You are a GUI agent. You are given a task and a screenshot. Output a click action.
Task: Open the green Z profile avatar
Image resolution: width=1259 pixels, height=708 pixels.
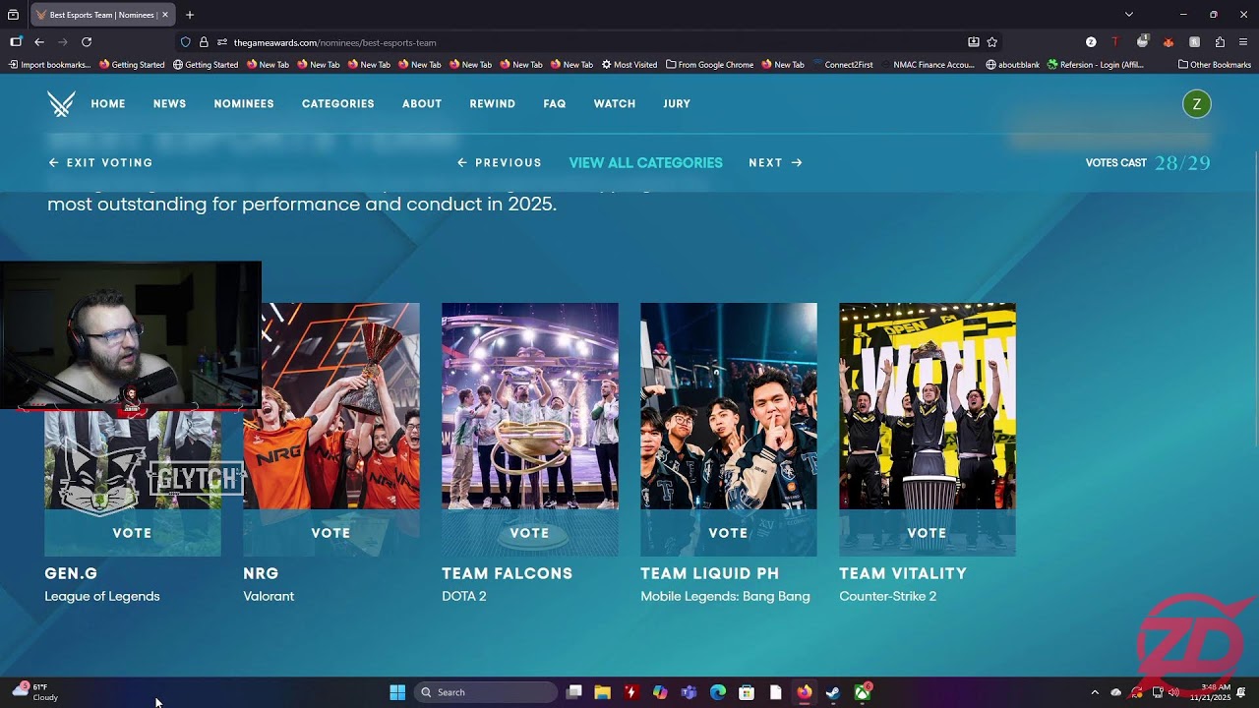tap(1196, 103)
